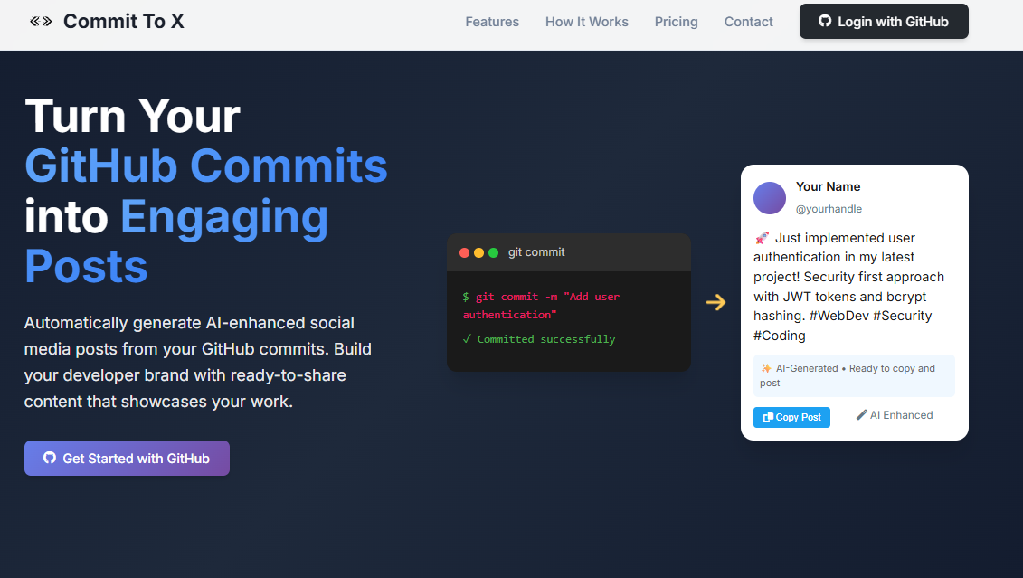Click the @yourhandle username text
This screenshot has width=1023, height=578.
(829, 208)
